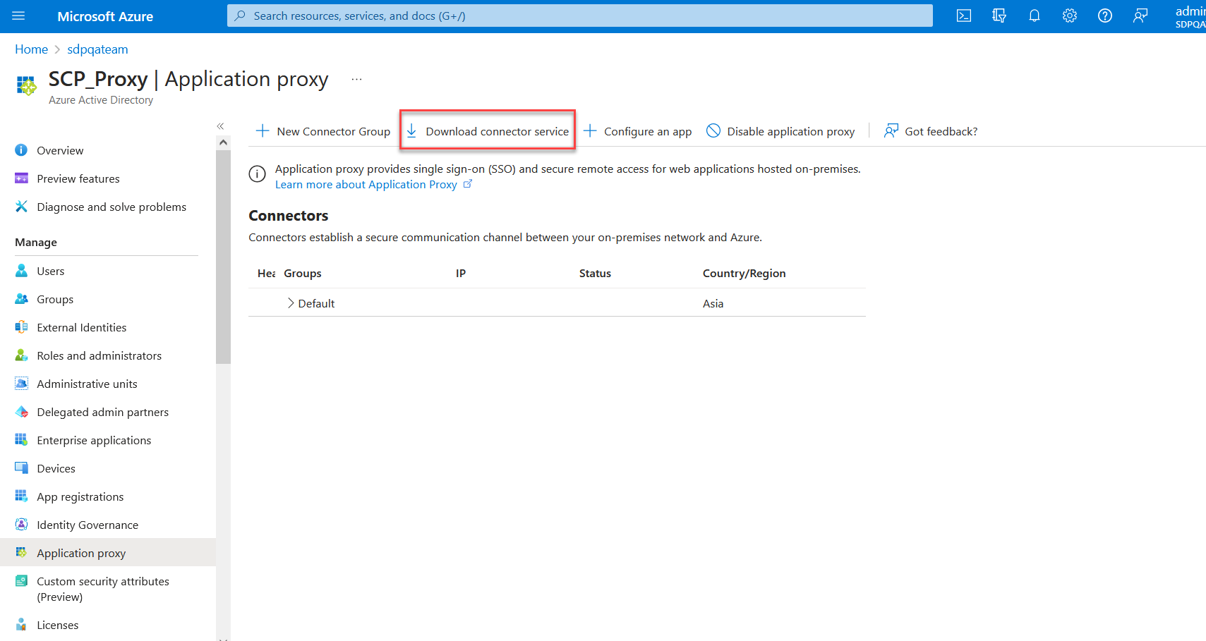1206x641 pixels.
Task: Open Learn more about Application Proxy link
Action: click(x=366, y=184)
